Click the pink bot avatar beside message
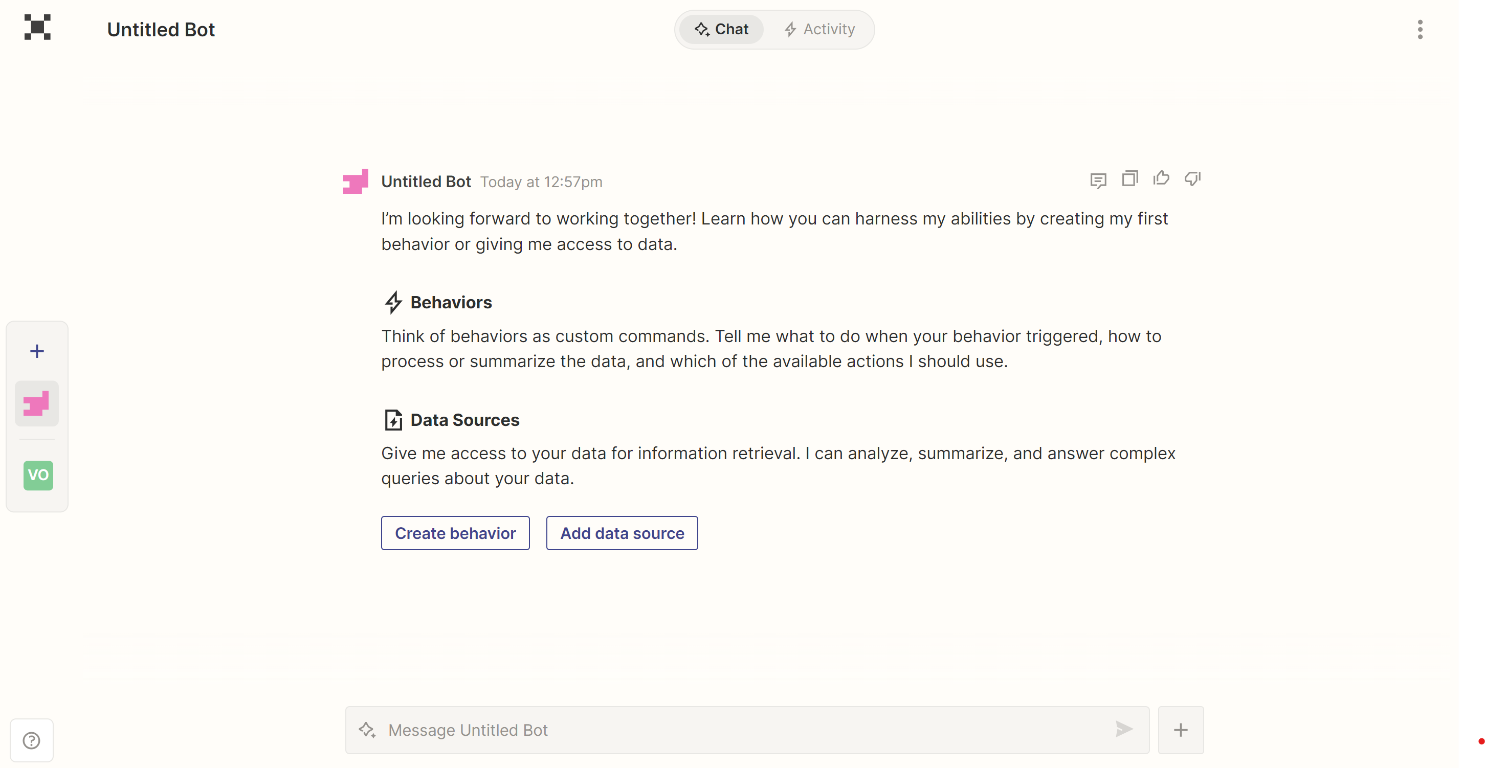 [x=356, y=182]
